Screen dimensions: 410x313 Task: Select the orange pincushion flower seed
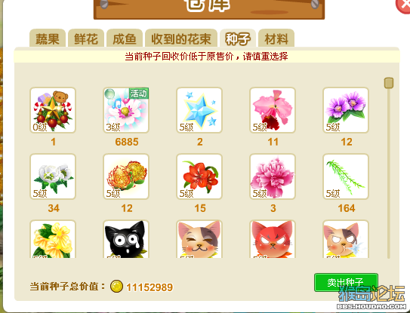pos(126,176)
